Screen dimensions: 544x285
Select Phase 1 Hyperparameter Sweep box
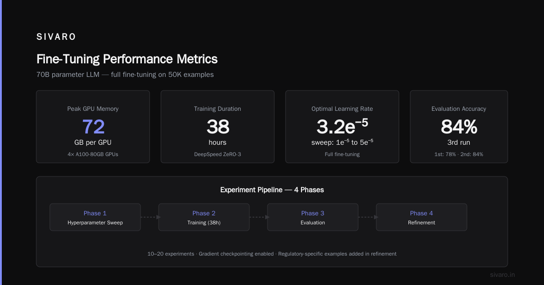(x=95, y=217)
